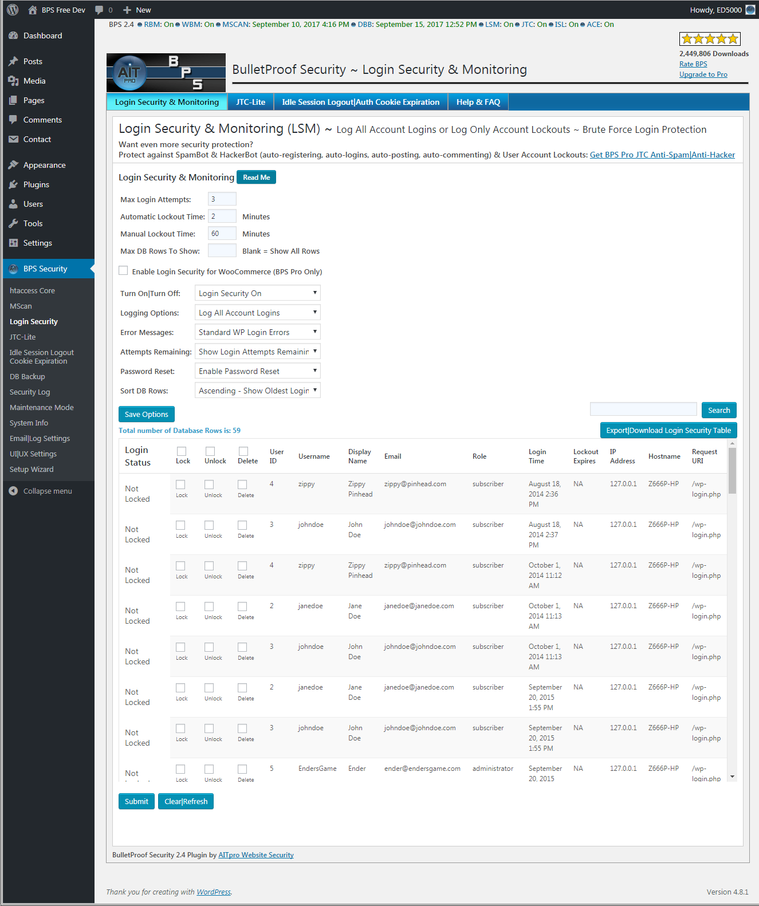759x906 pixels.
Task: Switch to Login Security & Monitoring tab
Action: pos(167,102)
